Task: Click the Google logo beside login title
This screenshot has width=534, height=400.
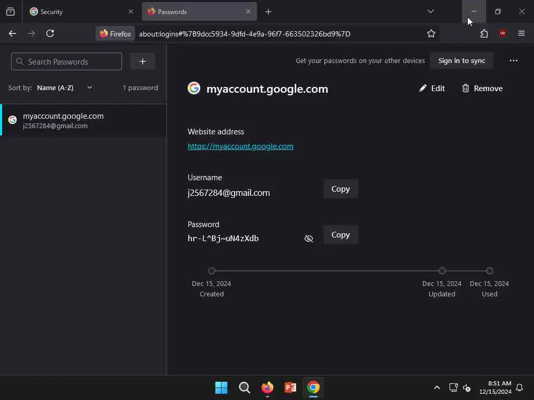Action: tap(194, 88)
